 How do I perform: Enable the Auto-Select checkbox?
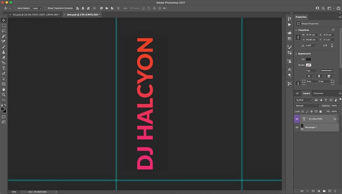pos(15,8)
